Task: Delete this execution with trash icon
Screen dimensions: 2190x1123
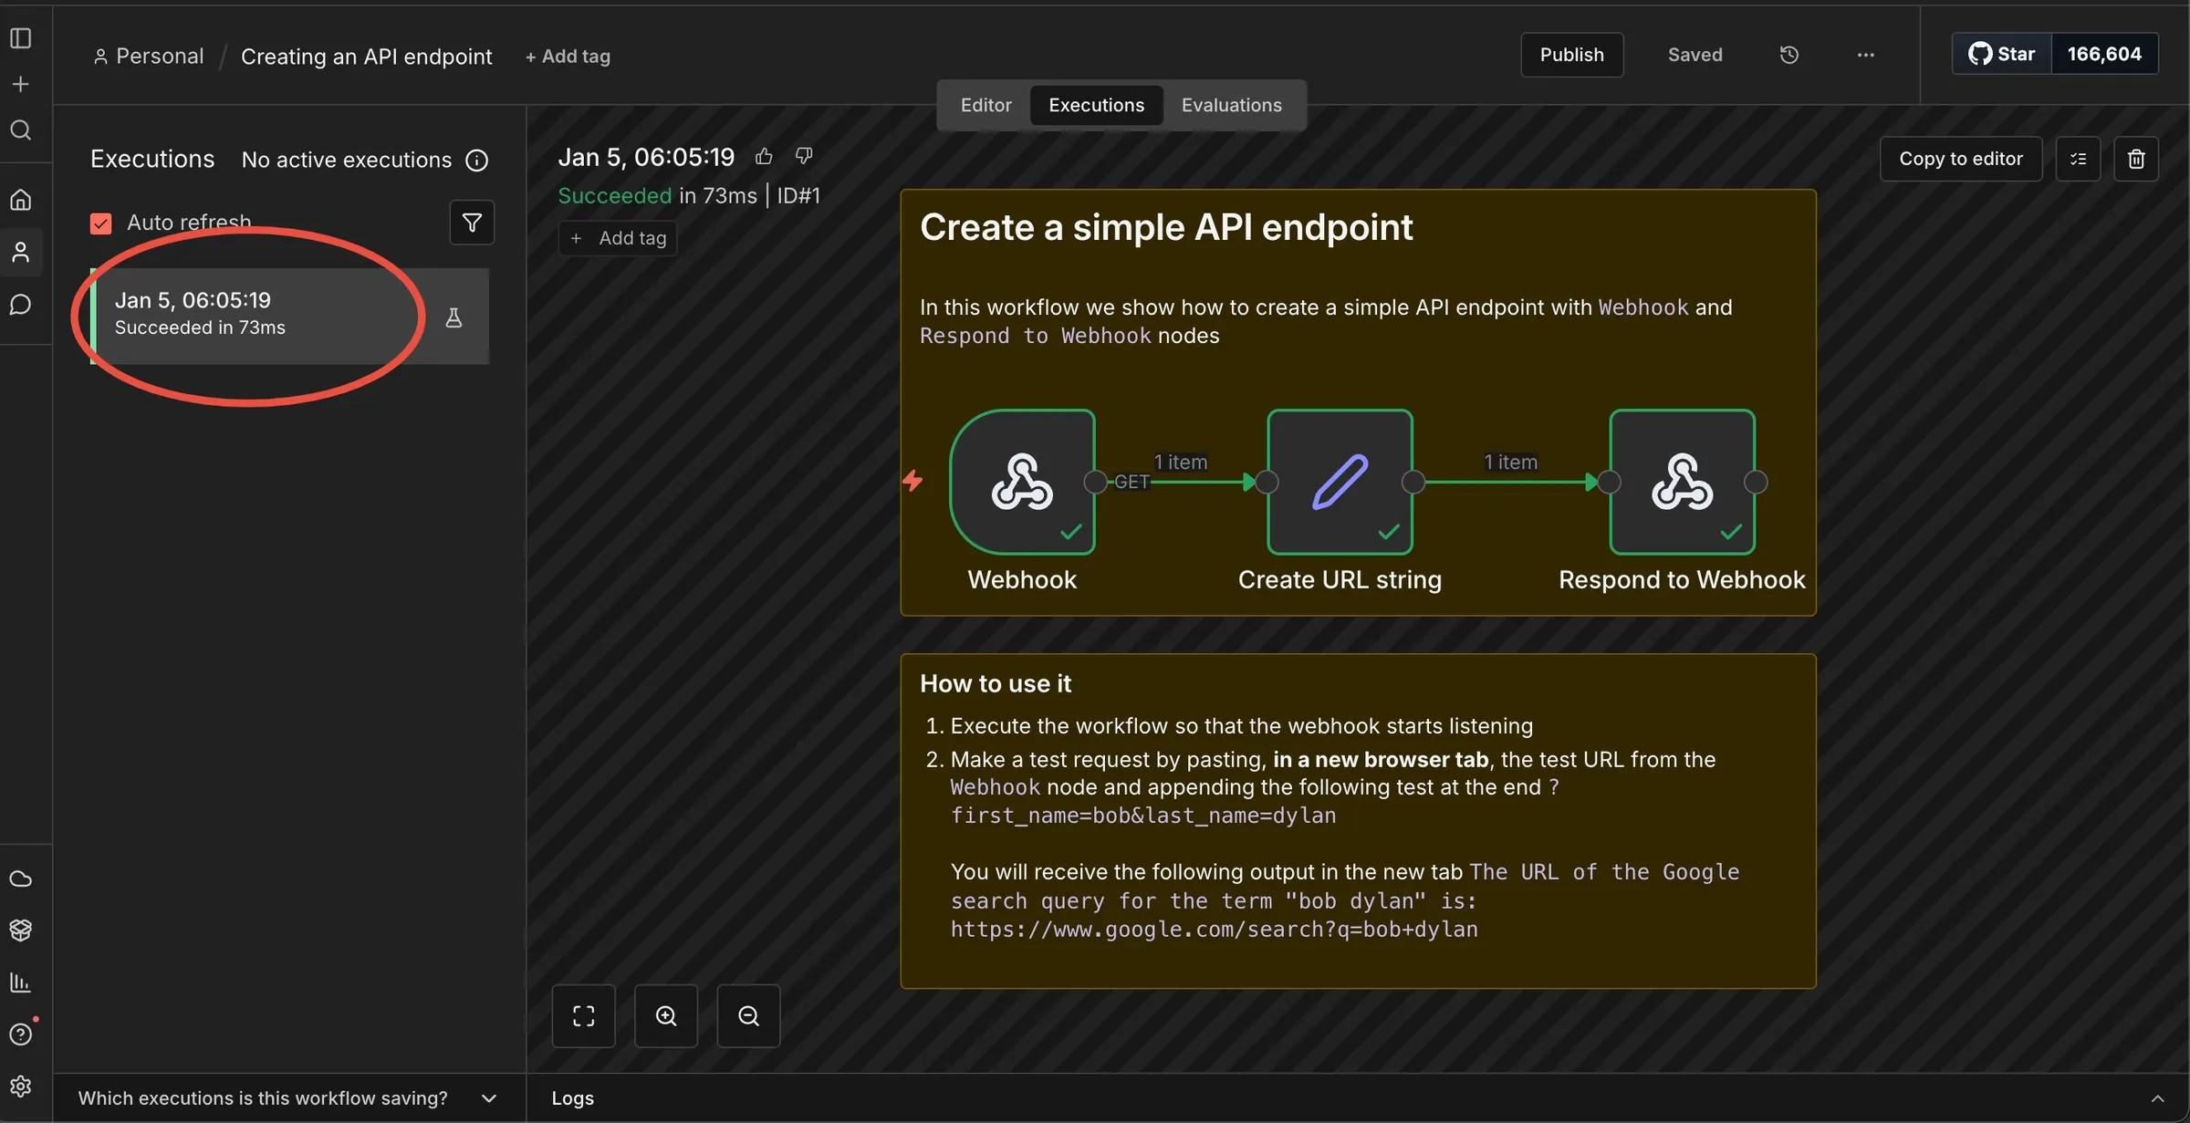Action: point(2136,159)
